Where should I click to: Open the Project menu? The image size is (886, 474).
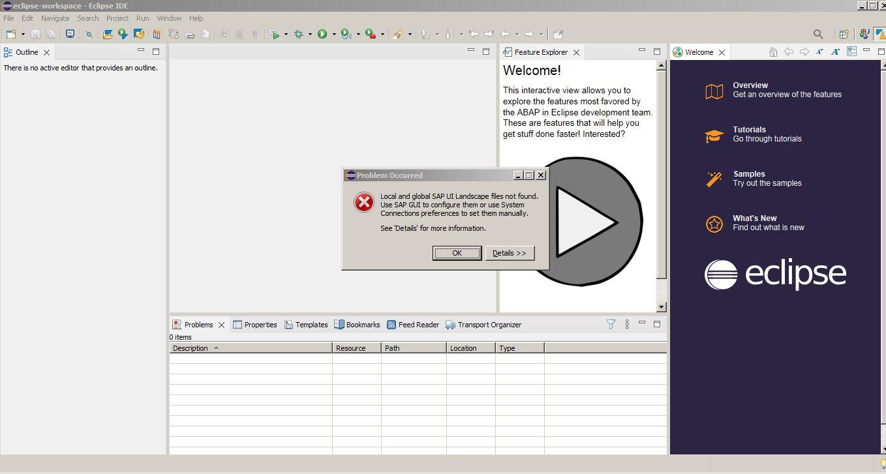[117, 18]
